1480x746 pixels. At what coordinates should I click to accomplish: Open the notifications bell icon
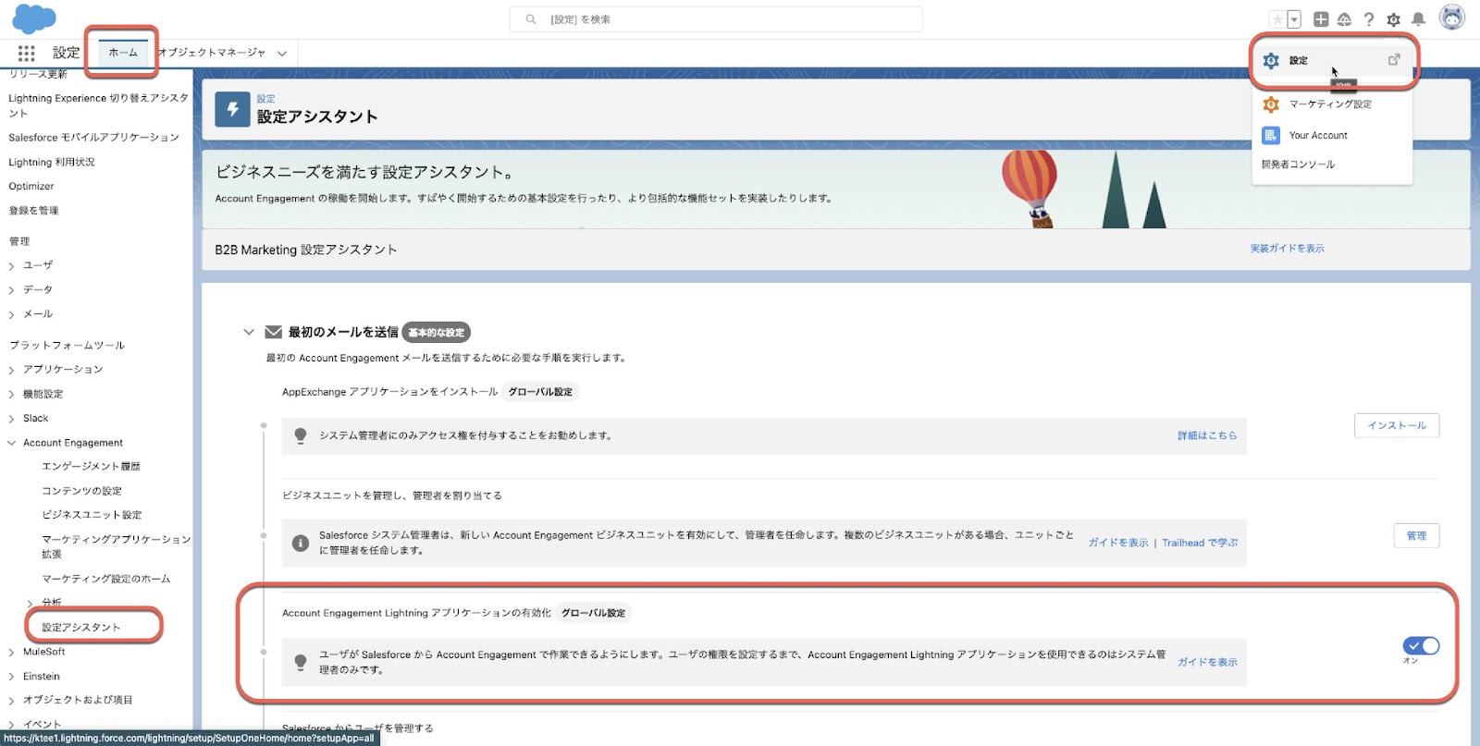[x=1418, y=19]
